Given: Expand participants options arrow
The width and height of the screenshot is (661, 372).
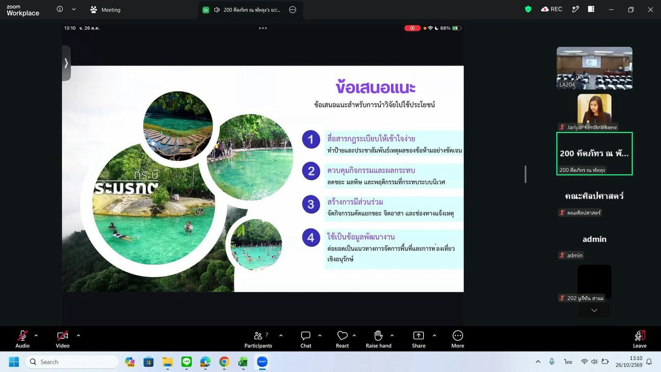Looking at the screenshot, I should click(x=281, y=336).
